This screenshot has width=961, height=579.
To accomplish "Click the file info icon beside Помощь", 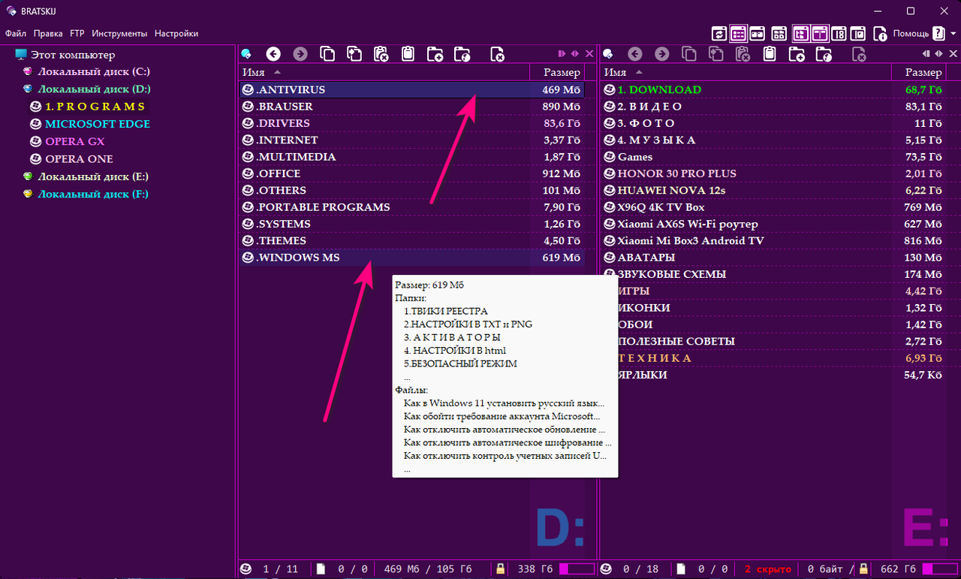I will (880, 33).
